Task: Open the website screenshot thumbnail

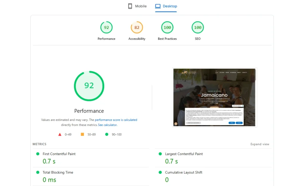Action: pyautogui.click(x=214, y=97)
